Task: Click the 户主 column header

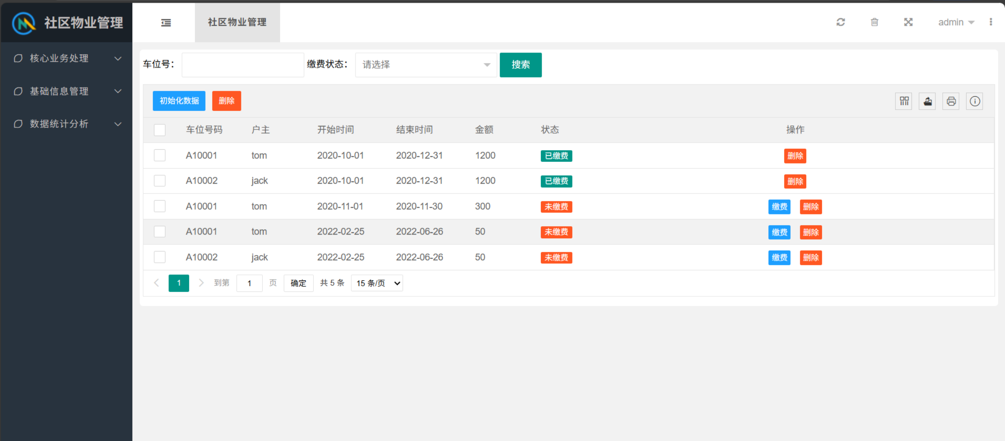Action: pyautogui.click(x=260, y=130)
